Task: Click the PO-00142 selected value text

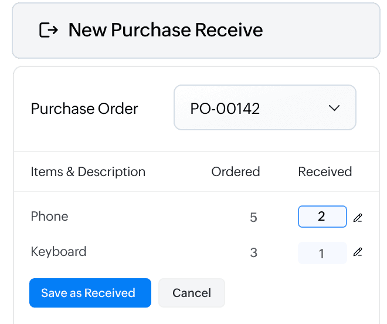Action: [225, 109]
